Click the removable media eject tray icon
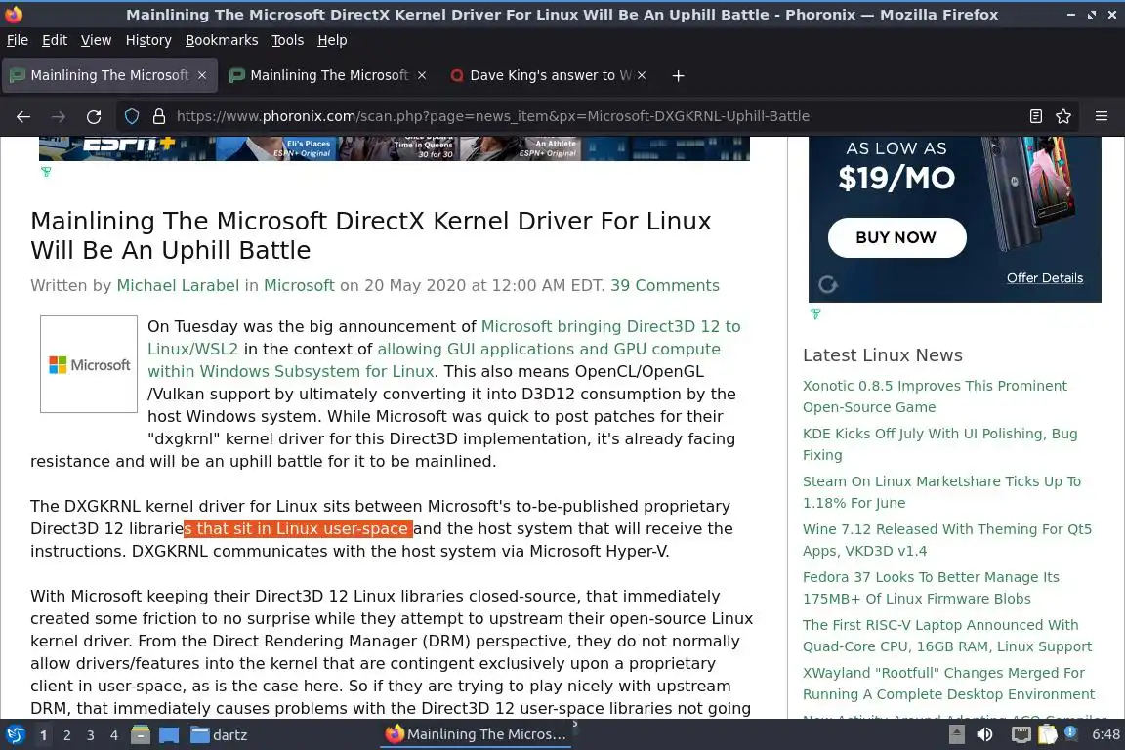This screenshot has height=750, width=1125. coord(956,734)
